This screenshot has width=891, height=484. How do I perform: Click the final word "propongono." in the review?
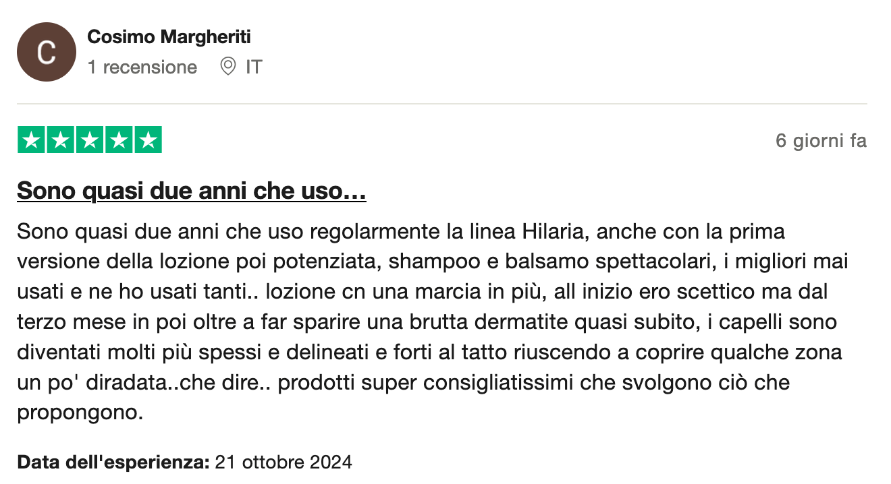(80, 413)
